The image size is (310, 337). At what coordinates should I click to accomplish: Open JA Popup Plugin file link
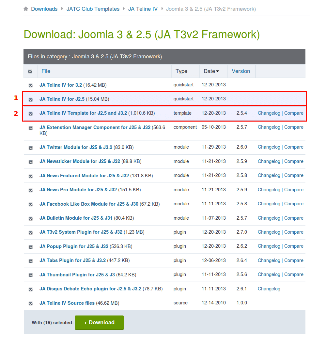74,246
